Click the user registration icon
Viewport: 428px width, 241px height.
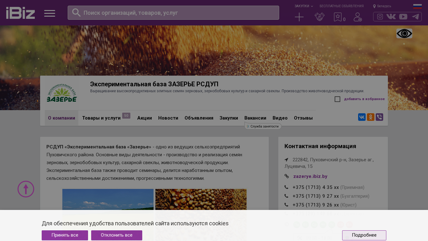coord(358,17)
